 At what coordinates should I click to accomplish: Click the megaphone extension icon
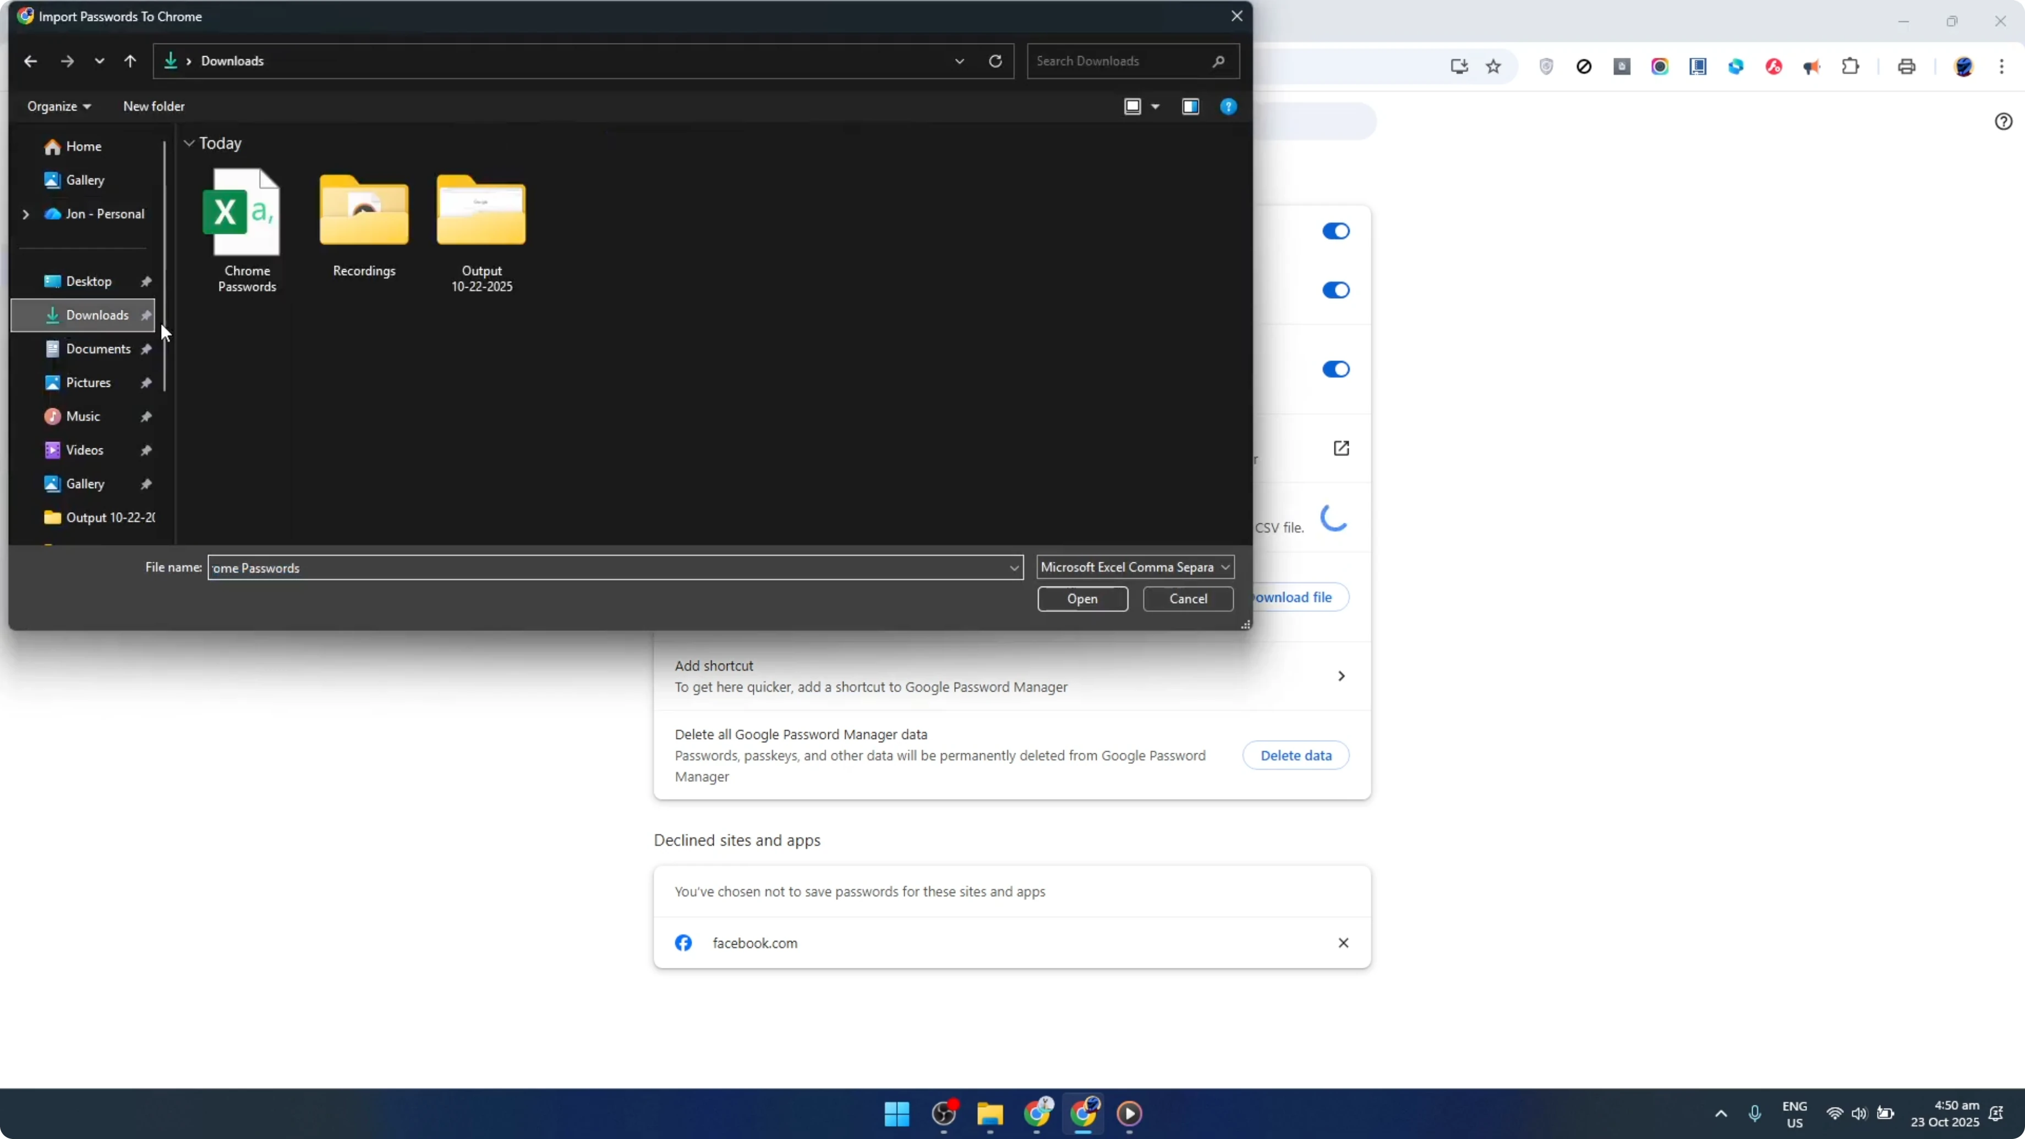(x=1812, y=66)
